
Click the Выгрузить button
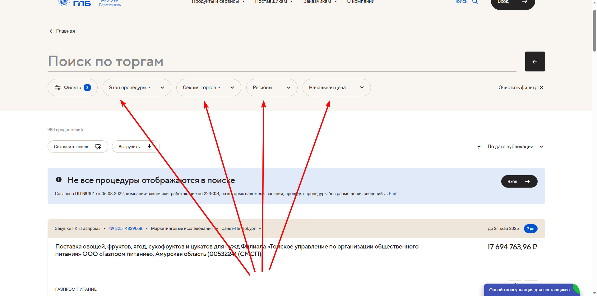136,147
